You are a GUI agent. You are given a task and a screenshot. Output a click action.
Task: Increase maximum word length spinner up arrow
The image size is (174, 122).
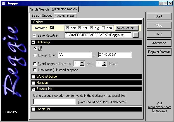point(104,62)
